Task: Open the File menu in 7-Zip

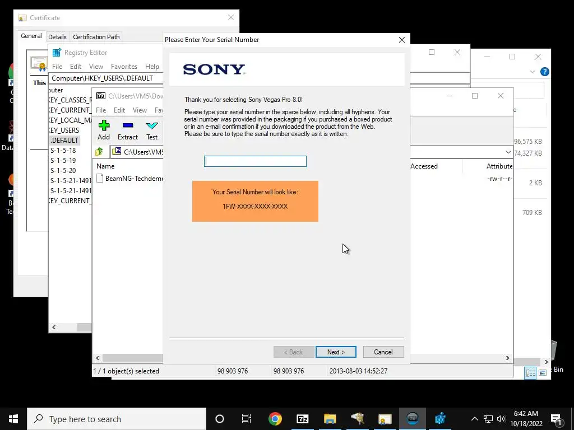Action: pyautogui.click(x=101, y=110)
